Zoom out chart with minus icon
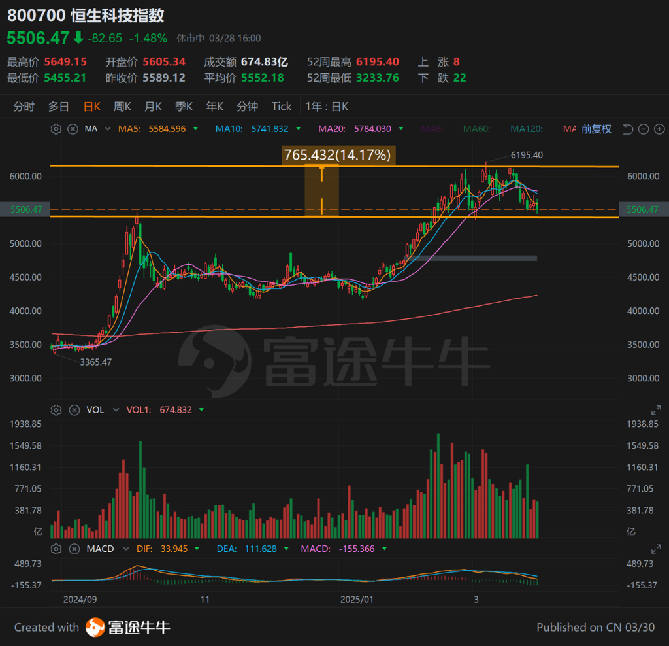The width and height of the screenshot is (669, 646). click(x=644, y=129)
